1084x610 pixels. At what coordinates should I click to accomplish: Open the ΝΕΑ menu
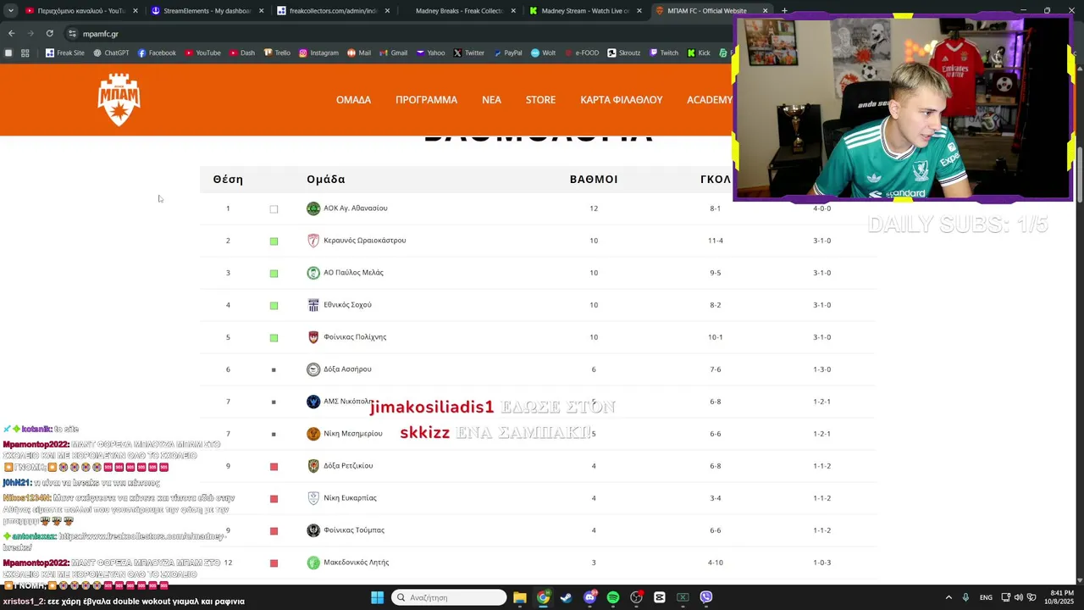click(x=491, y=100)
